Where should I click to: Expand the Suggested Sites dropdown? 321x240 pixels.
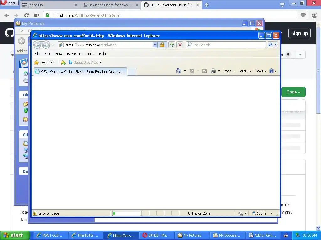tap(101, 62)
